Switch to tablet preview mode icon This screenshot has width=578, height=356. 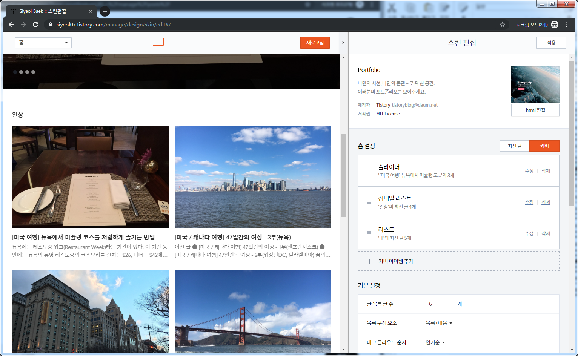tap(176, 43)
